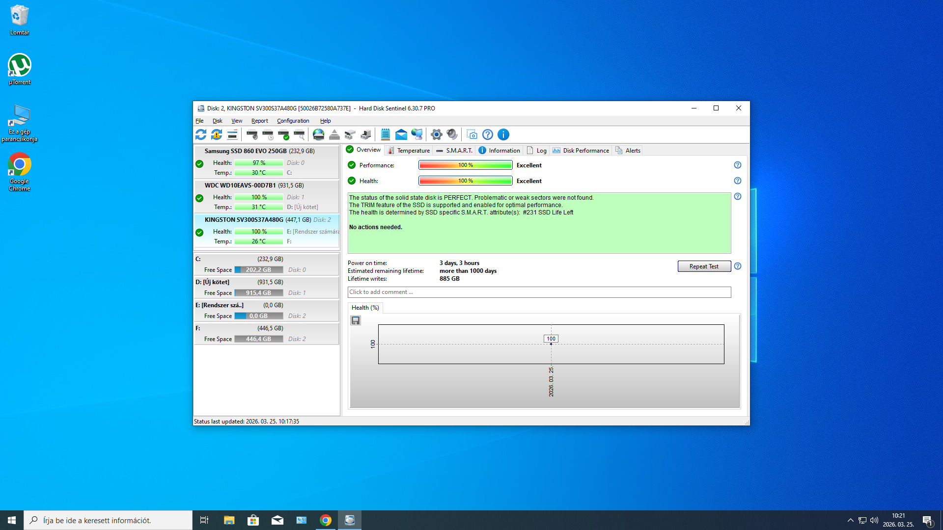Click the blue info about icon
This screenshot has height=530, width=943.
click(x=503, y=134)
